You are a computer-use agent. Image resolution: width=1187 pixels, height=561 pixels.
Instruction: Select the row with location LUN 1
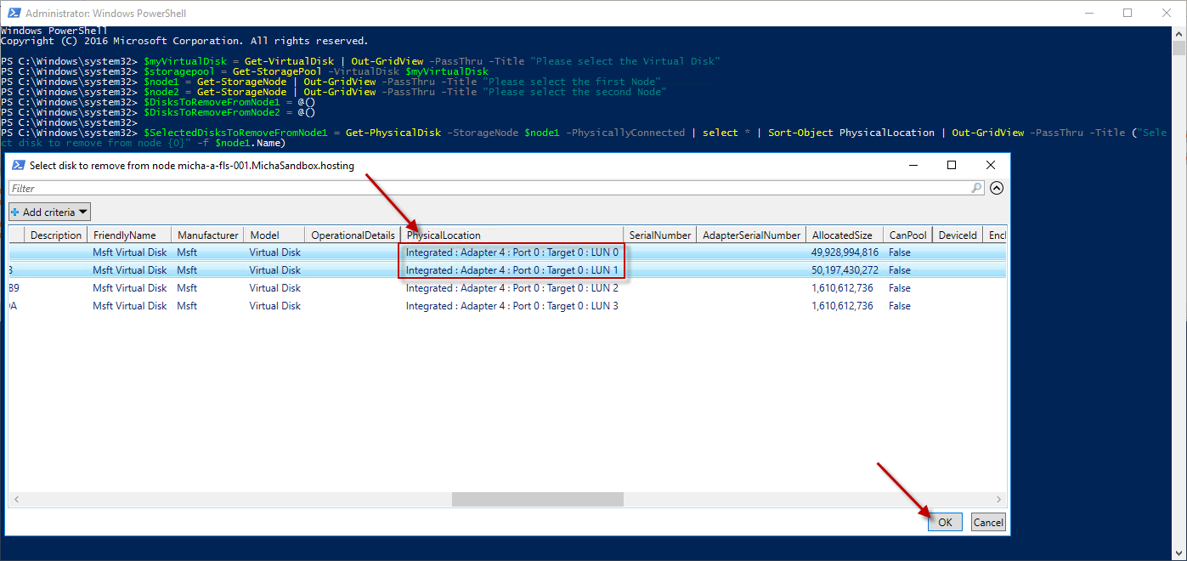tap(507, 270)
